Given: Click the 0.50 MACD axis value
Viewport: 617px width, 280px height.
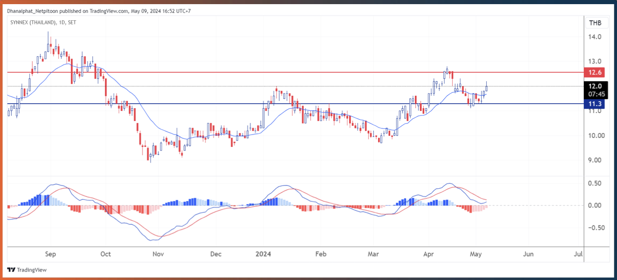Looking at the screenshot, I should click(x=594, y=183).
